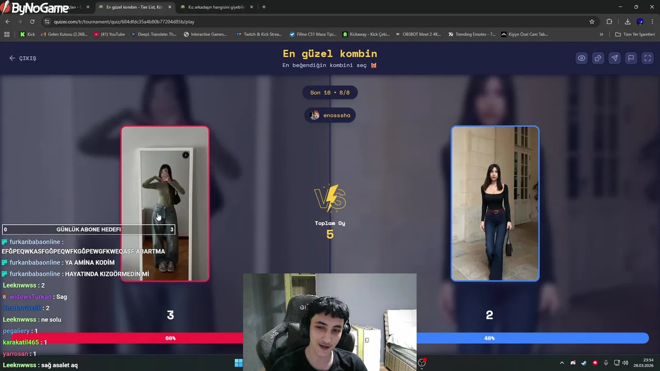
Task: Open OBS Studio from the taskbar
Action: coord(422,363)
